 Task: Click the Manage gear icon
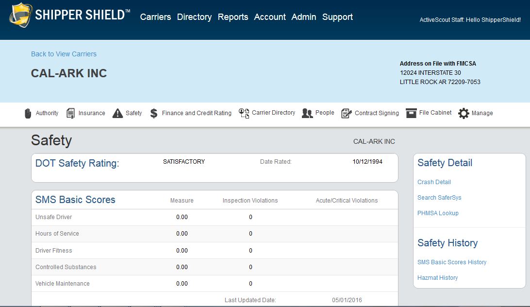click(x=464, y=113)
